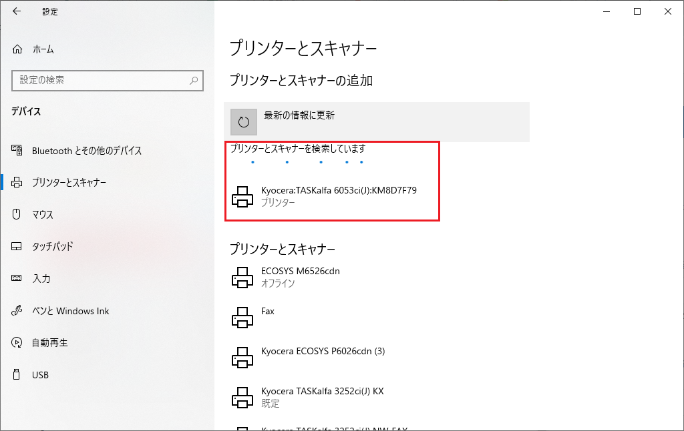684x431 pixels.
Task: Focus the 設定の検索 search field
Action: [x=100, y=80]
